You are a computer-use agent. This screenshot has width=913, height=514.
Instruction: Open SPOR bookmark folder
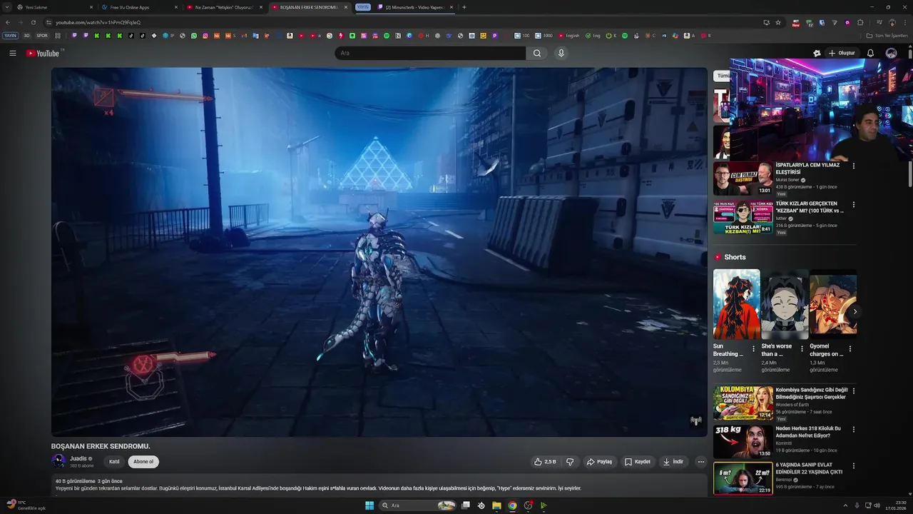[x=42, y=35]
